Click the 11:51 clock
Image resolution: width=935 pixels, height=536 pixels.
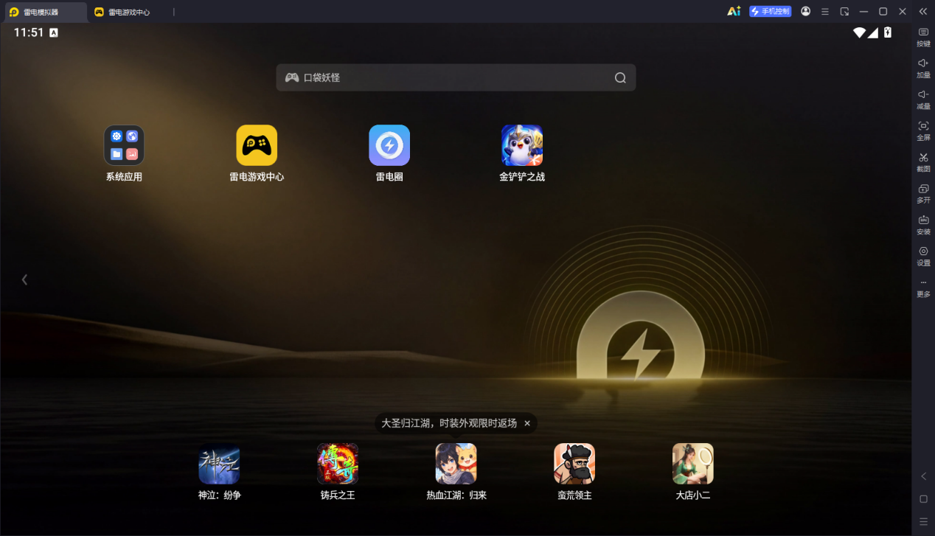click(29, 32)
